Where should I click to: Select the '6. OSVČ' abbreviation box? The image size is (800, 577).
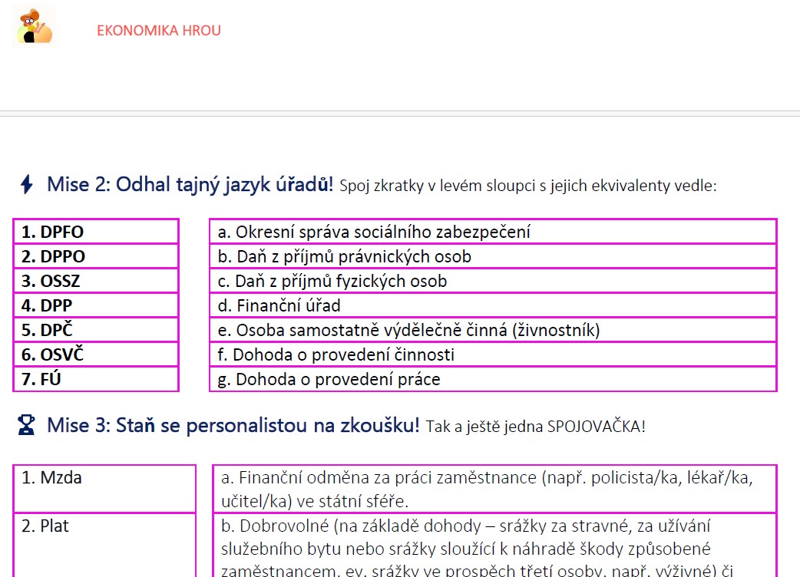click(96, 354)
